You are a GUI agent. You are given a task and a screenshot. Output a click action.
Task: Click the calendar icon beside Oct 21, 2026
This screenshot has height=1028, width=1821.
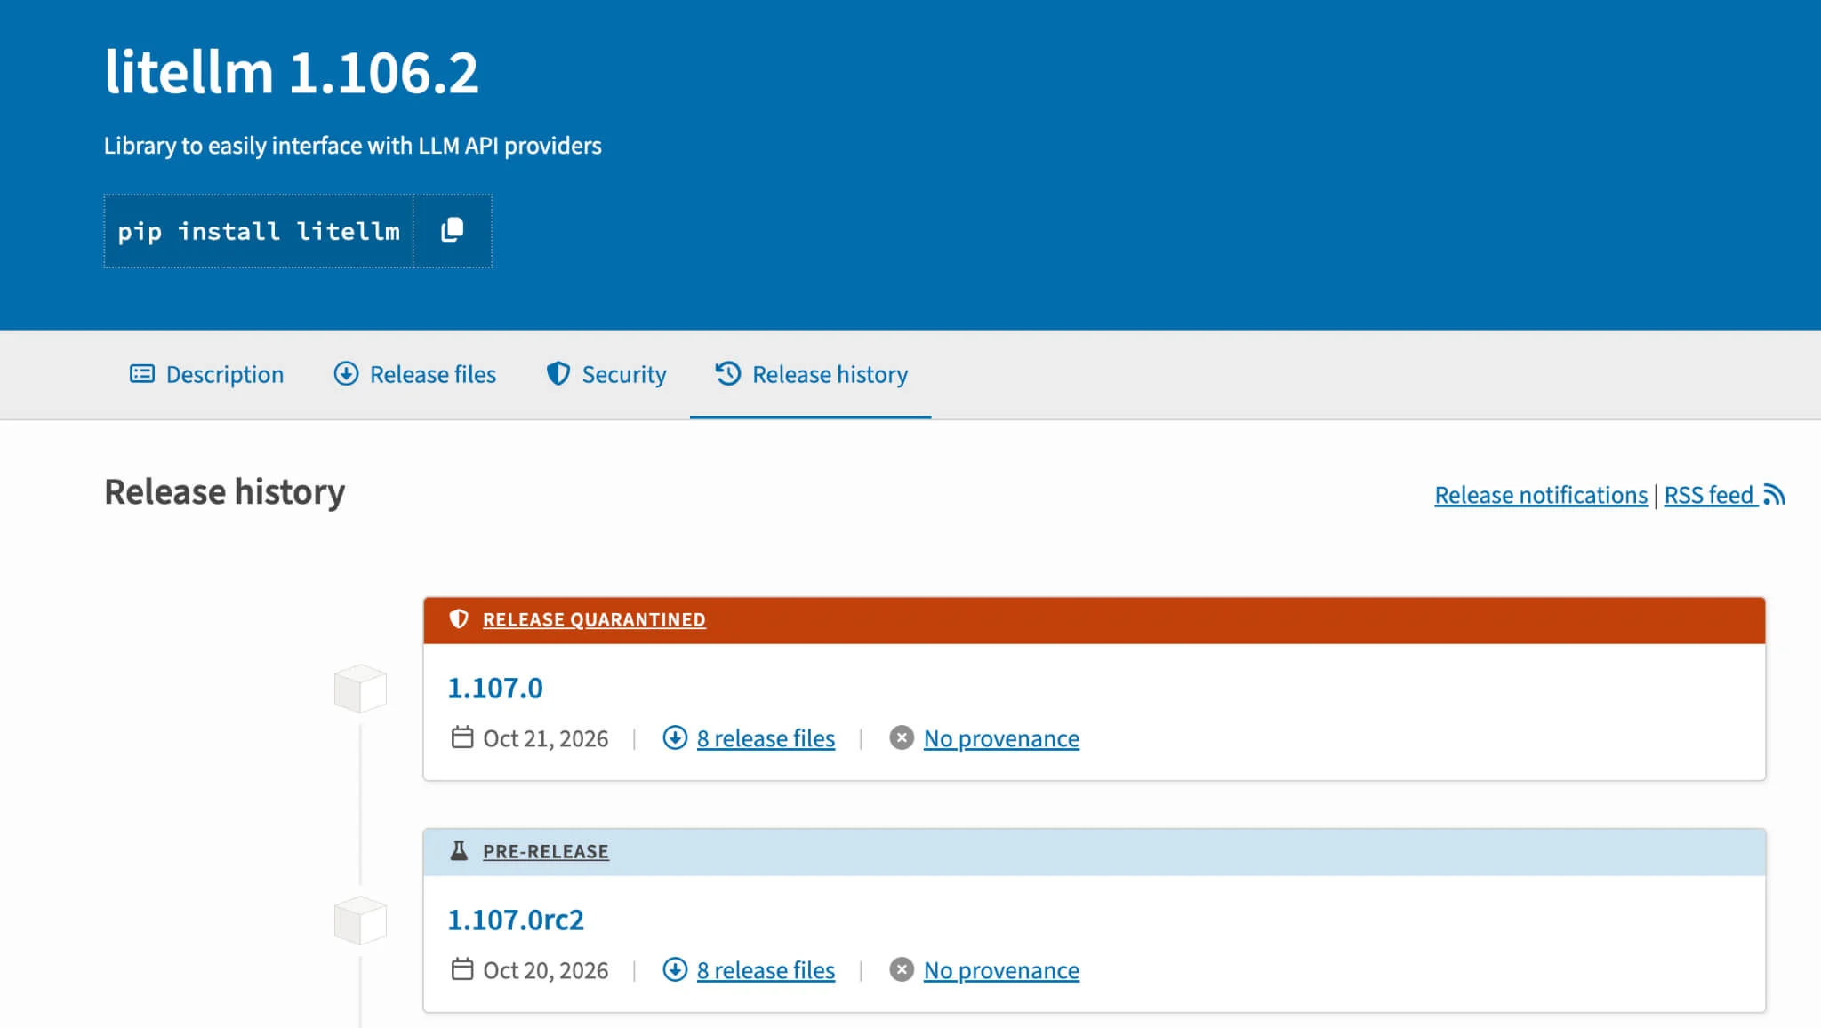click(x=462, y=737)
